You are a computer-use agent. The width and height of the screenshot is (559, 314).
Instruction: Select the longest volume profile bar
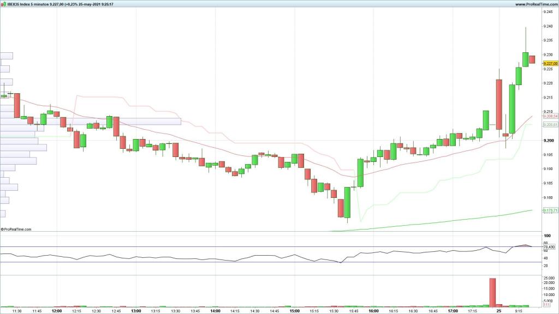[x=90, y=122]
